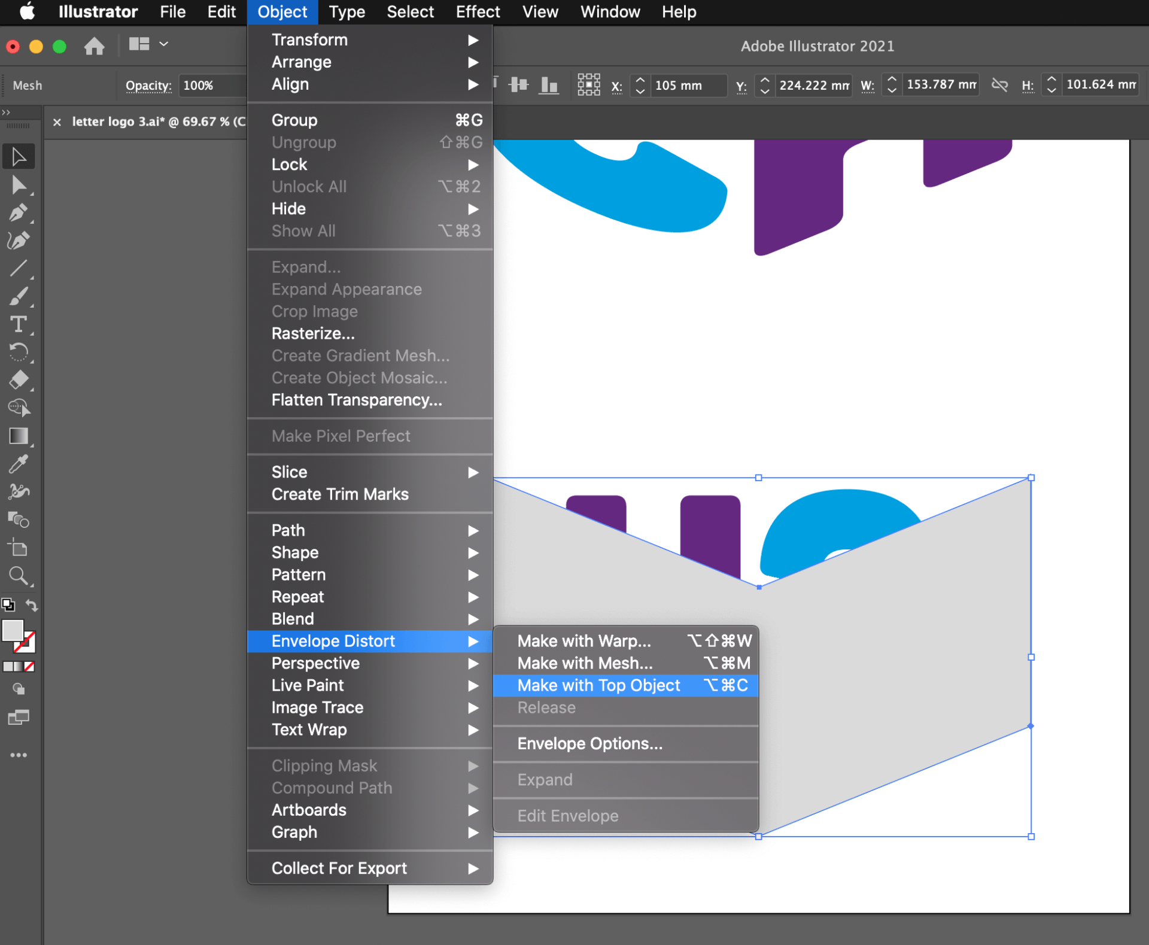
Task: Click the Opacity label link
Action: [x=148, y=86]
